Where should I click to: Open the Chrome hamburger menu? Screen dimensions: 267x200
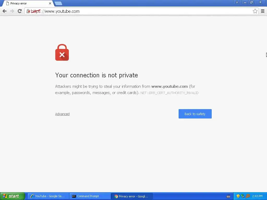pos(263,11)
